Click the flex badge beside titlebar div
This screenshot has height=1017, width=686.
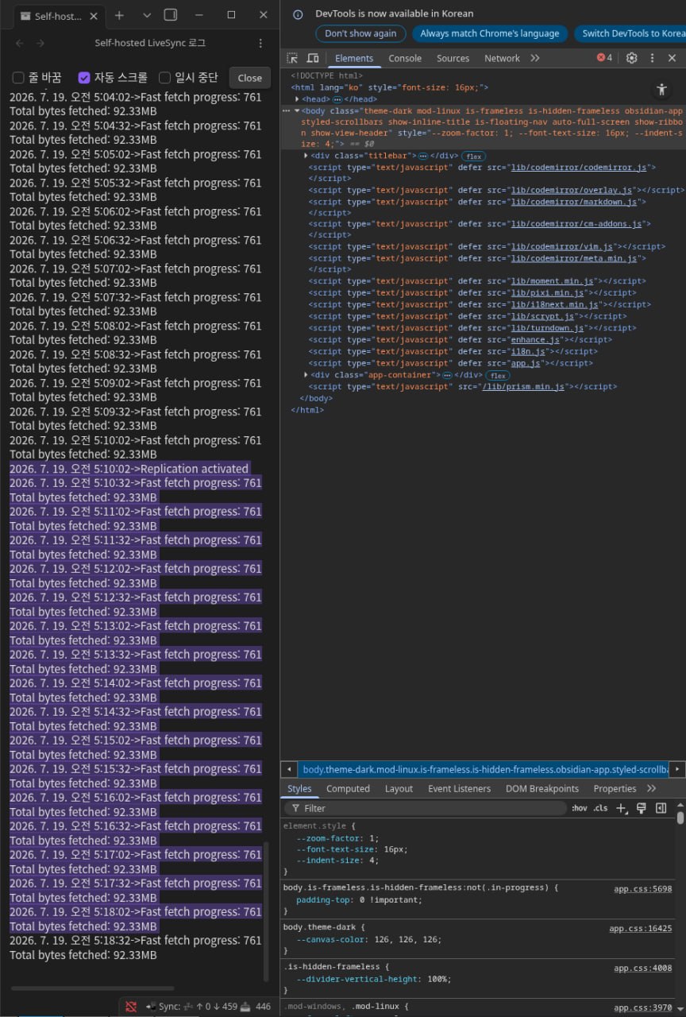coord(474,157)
